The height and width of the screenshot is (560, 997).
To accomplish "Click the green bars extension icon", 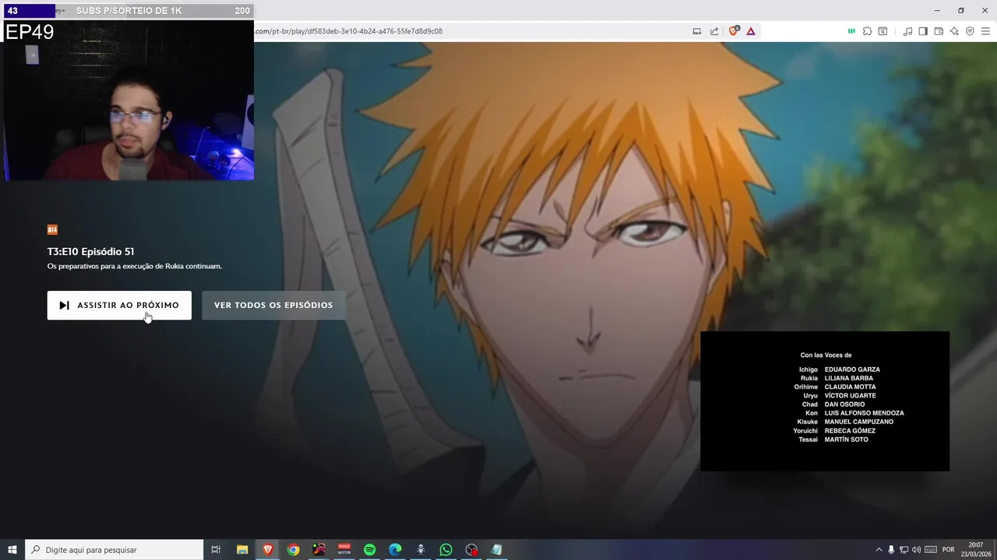I will click(851, 31).
